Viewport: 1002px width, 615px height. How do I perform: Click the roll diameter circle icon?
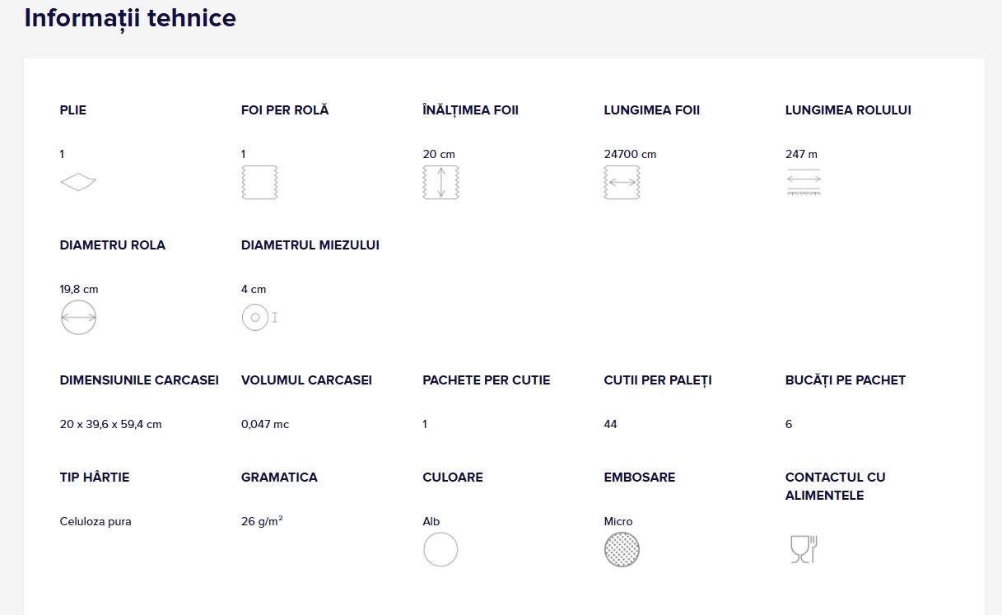pos(78,317)
